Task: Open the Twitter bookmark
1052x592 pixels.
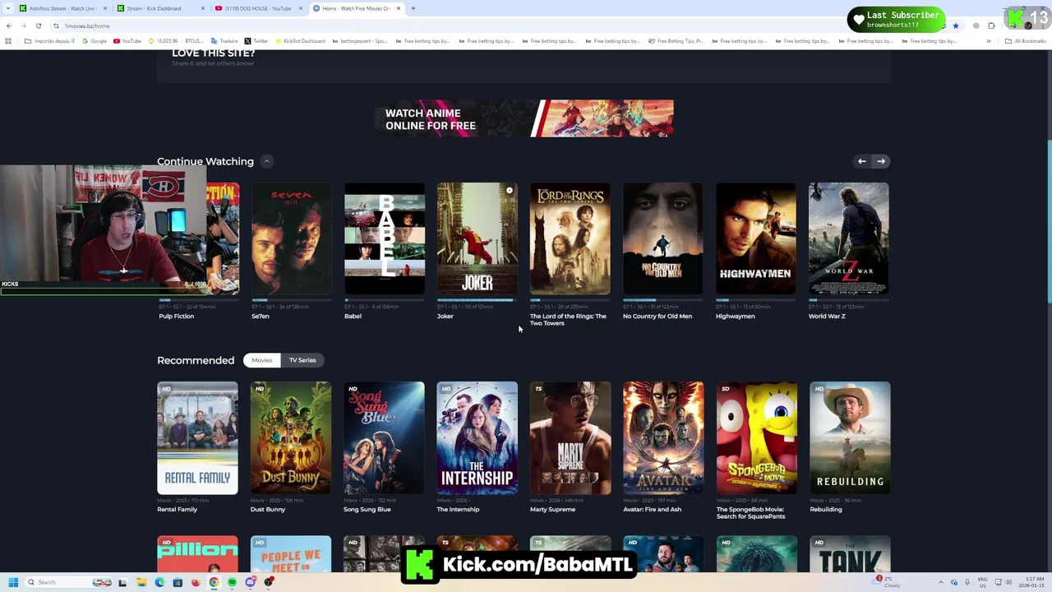Action: click(256, 41)
